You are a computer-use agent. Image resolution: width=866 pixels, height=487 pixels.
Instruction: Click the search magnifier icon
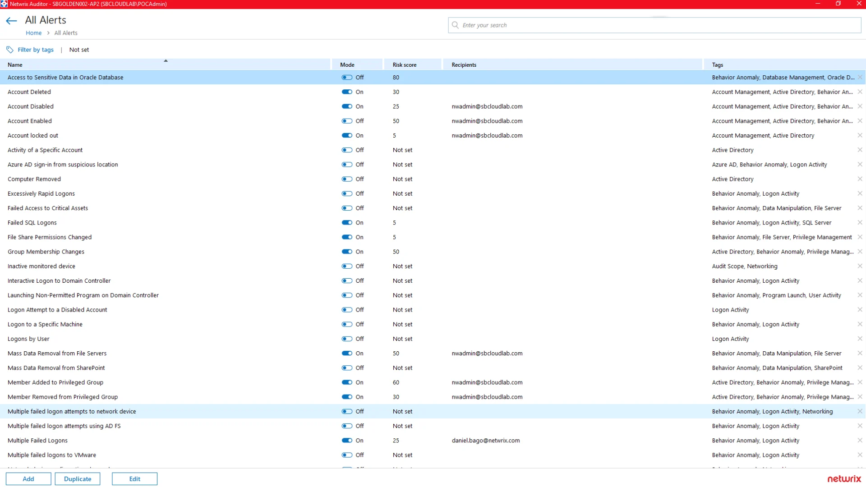455,25
